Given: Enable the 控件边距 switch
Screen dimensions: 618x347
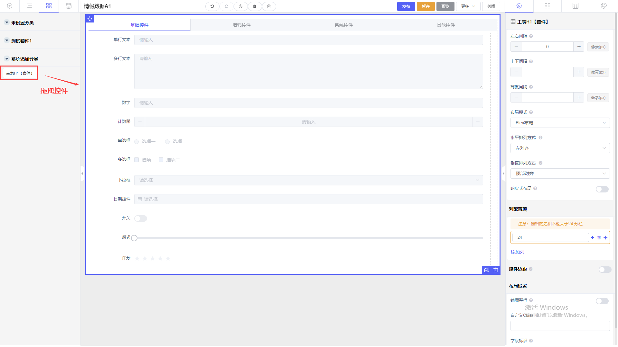Looking at the screenshot, I should point(605,270).
